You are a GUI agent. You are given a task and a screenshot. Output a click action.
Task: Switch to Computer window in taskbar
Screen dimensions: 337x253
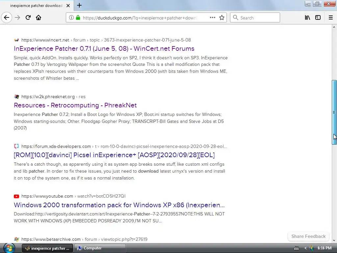click(100, 248)
